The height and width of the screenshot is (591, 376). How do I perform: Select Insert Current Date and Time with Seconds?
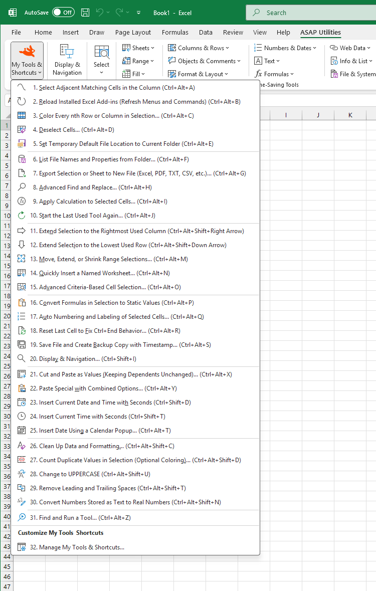[135, 403]
